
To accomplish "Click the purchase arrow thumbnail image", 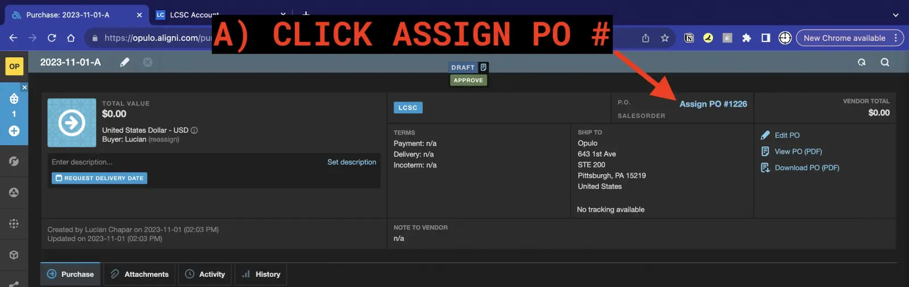I will (72, 123).
